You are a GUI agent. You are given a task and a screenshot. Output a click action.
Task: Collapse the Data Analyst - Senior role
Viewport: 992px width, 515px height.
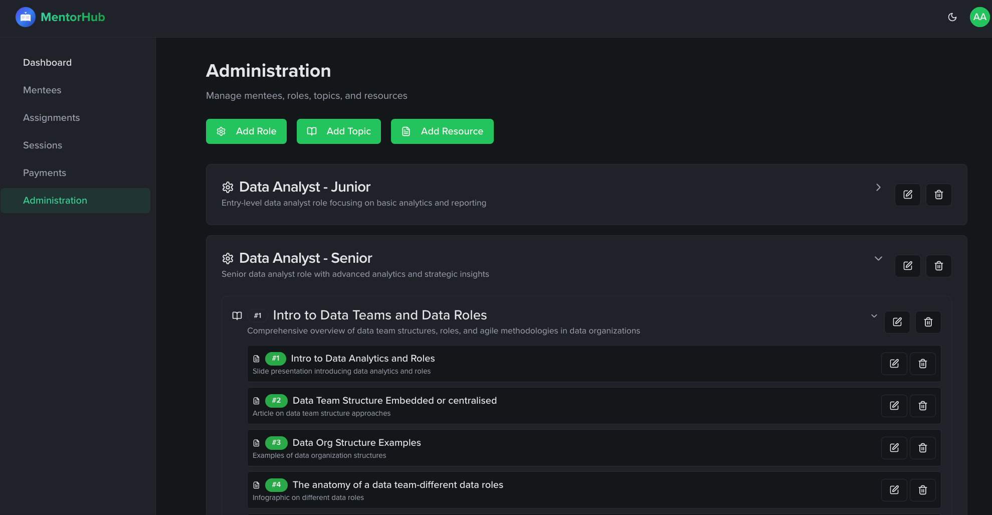tap(878, 259)
